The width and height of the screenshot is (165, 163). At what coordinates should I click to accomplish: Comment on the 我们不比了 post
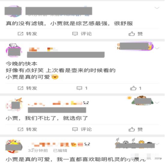pyautogui.click(x=82, y=129)
